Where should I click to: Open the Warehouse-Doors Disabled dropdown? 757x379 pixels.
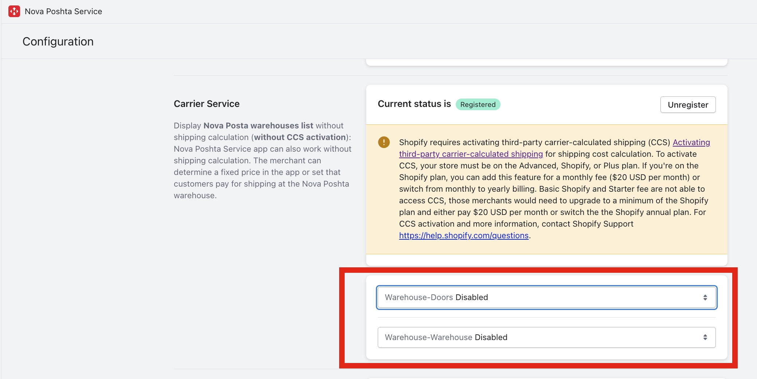point(546,298)
